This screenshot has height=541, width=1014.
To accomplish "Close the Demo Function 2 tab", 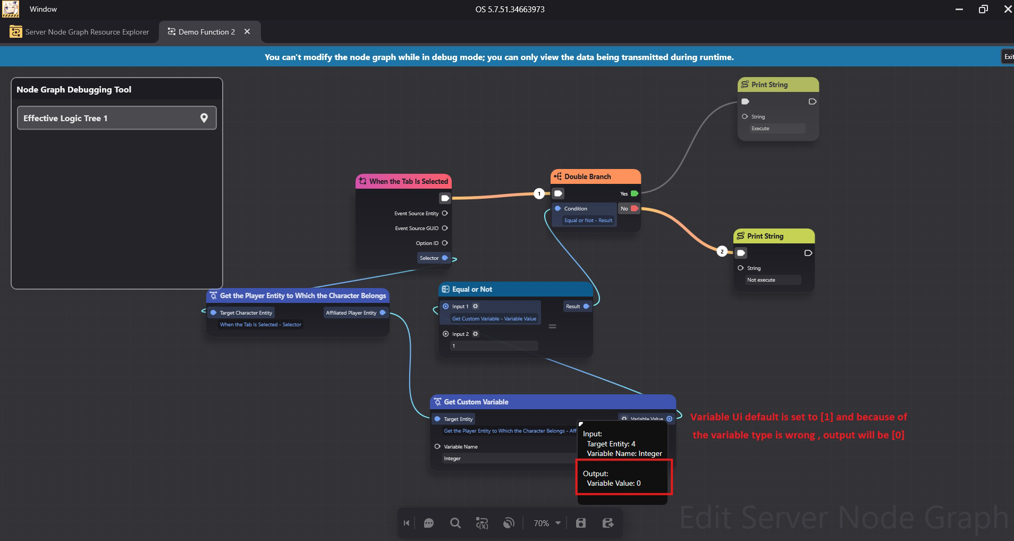I will click(247, 32).
